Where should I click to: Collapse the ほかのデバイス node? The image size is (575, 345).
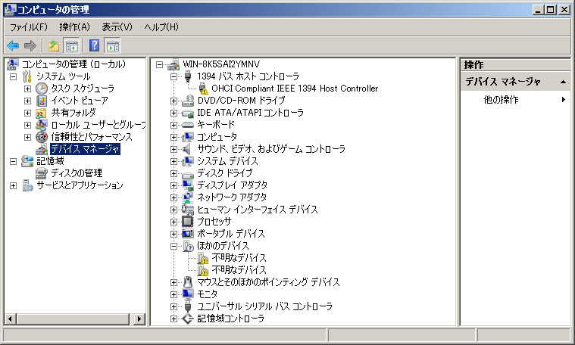pyautogui.click(x=173, y=246)
